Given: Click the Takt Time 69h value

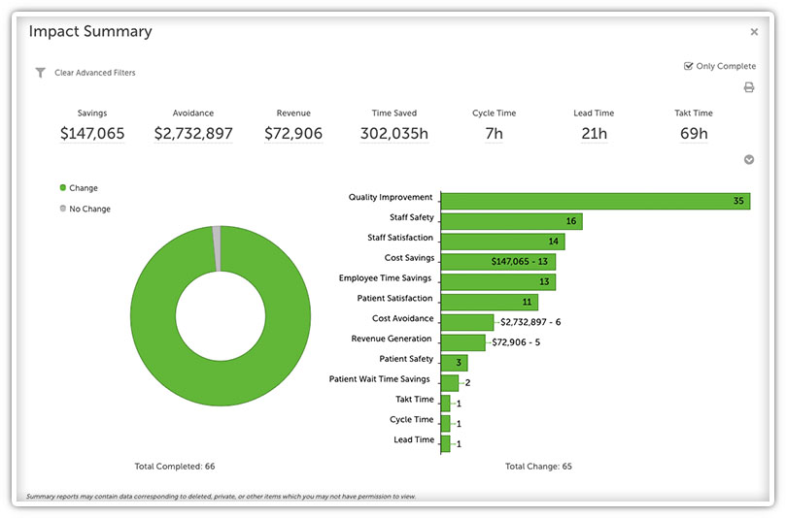Looking at the screenshot, I should pyautogui.click(x=694, y=134).
